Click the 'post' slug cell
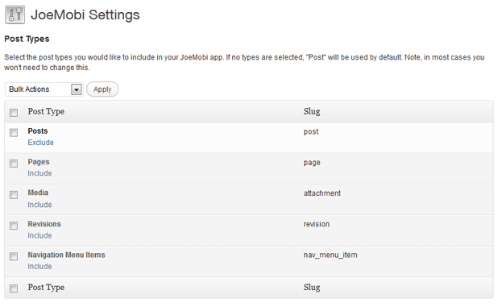This screenshot has width=502, height=307. tap(311, 132)
